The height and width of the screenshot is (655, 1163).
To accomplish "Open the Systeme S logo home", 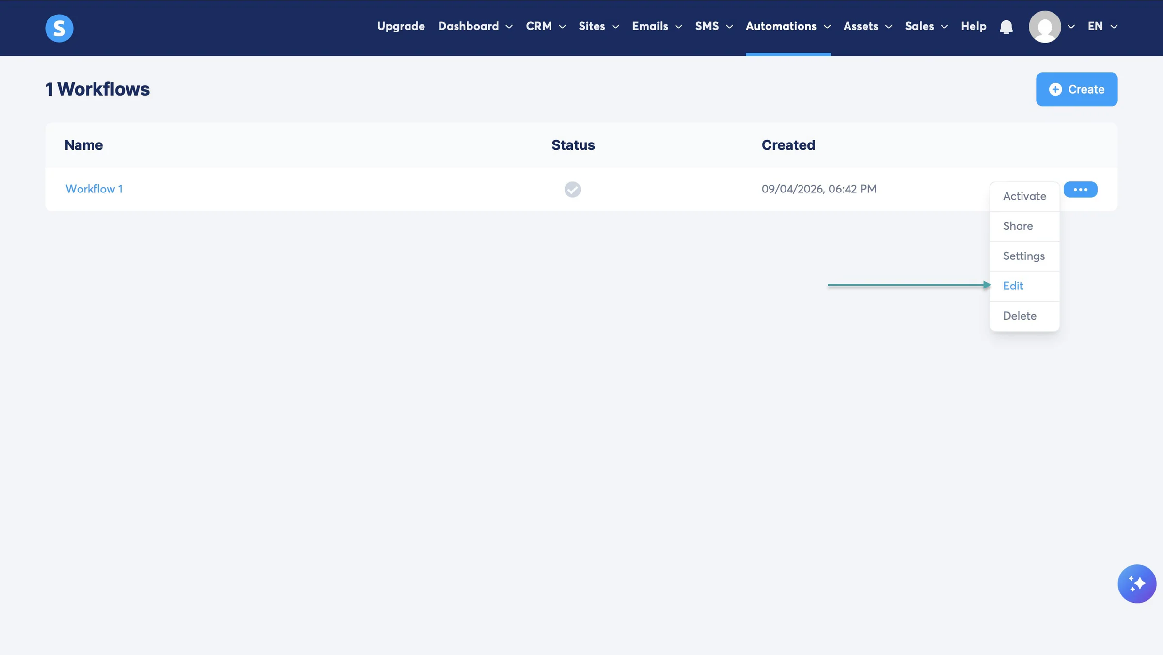I will point(59,28).
